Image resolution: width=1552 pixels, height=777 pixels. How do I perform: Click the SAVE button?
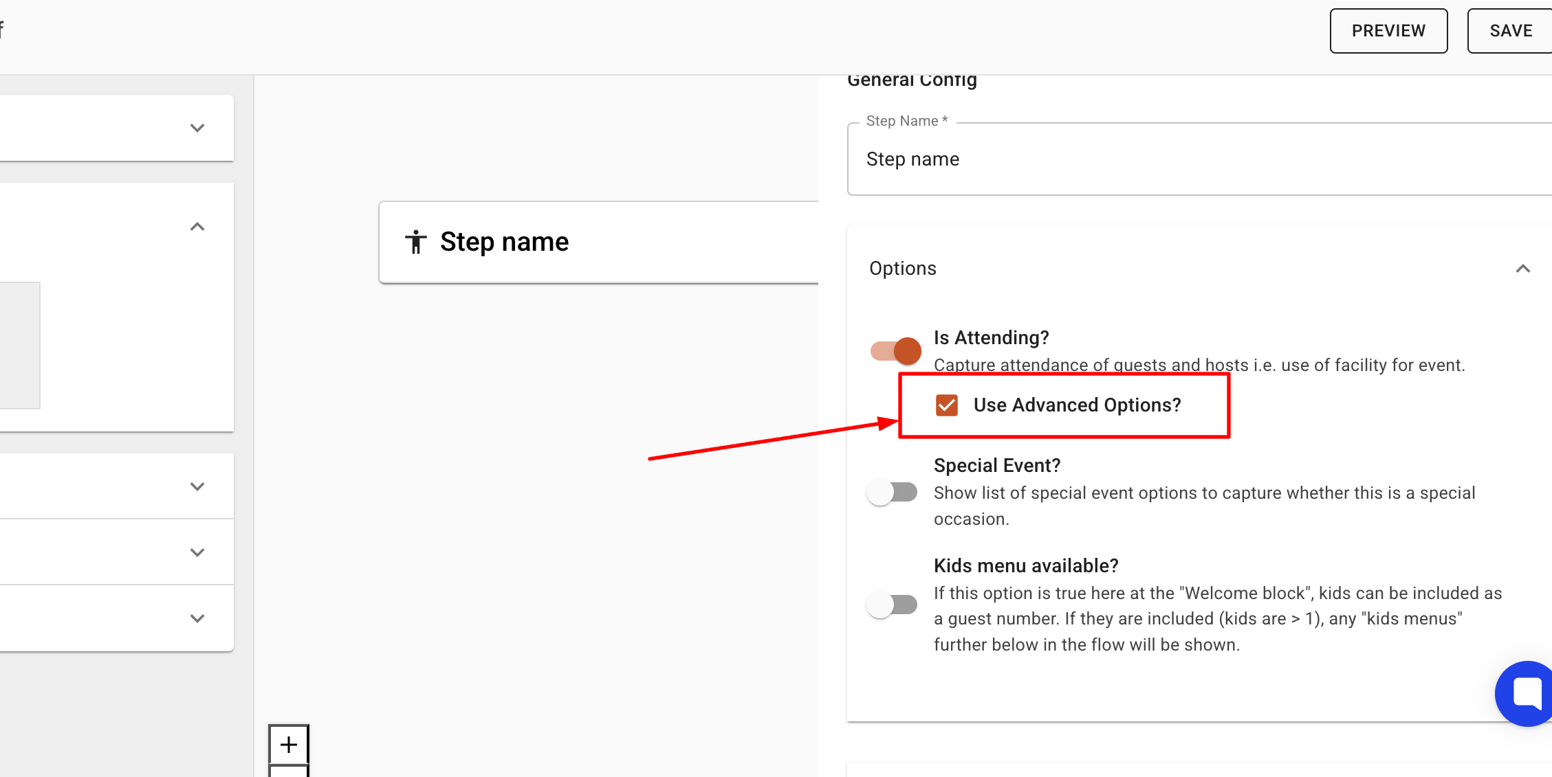1510,31
